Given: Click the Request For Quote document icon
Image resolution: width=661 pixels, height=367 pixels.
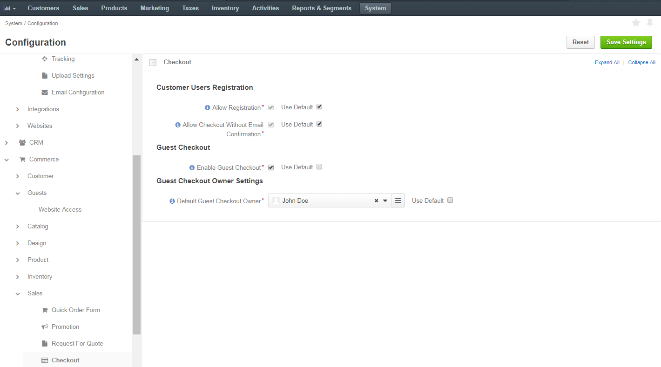Looking at the screenshot, I should (45, 343).
